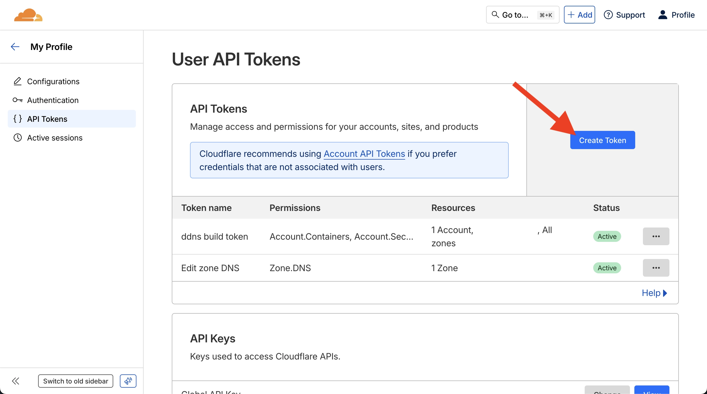Click the back arrow beside My Profile

15,47
